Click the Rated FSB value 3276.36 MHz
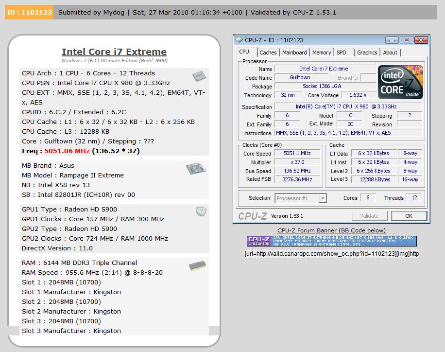 pos(297,179)
